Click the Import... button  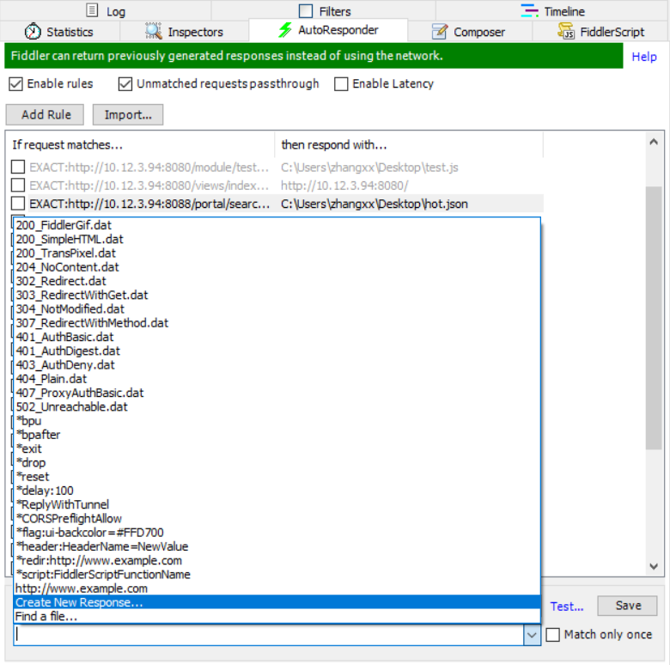pos(128,114)
